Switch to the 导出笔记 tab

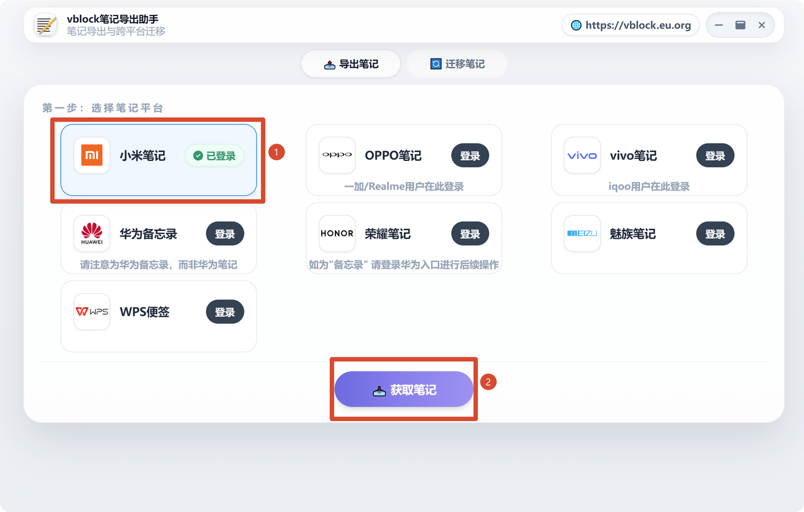click(x=351, y=64)
